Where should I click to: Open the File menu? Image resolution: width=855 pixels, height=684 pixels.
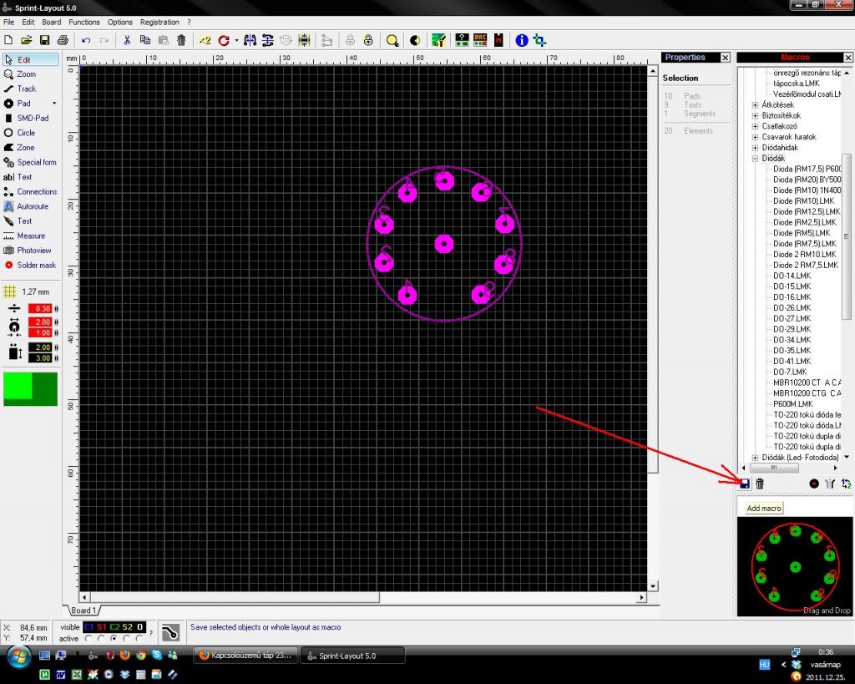pyautogui.click(x=8, y=23)
